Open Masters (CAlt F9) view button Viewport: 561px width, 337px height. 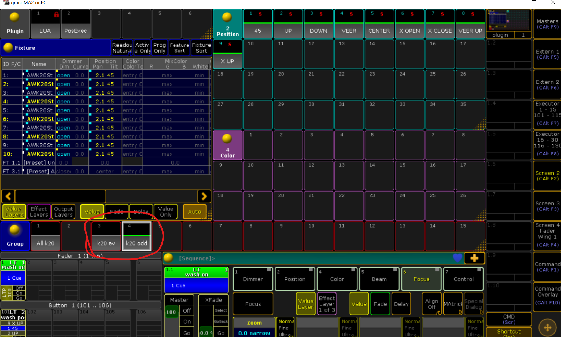(x=547, y=24)
